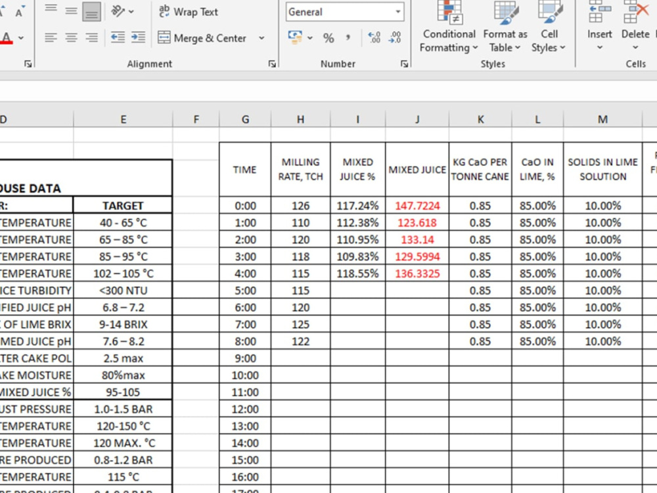Select column J header
This screenshot has height=493, width=657.
[x=417, y=120]
